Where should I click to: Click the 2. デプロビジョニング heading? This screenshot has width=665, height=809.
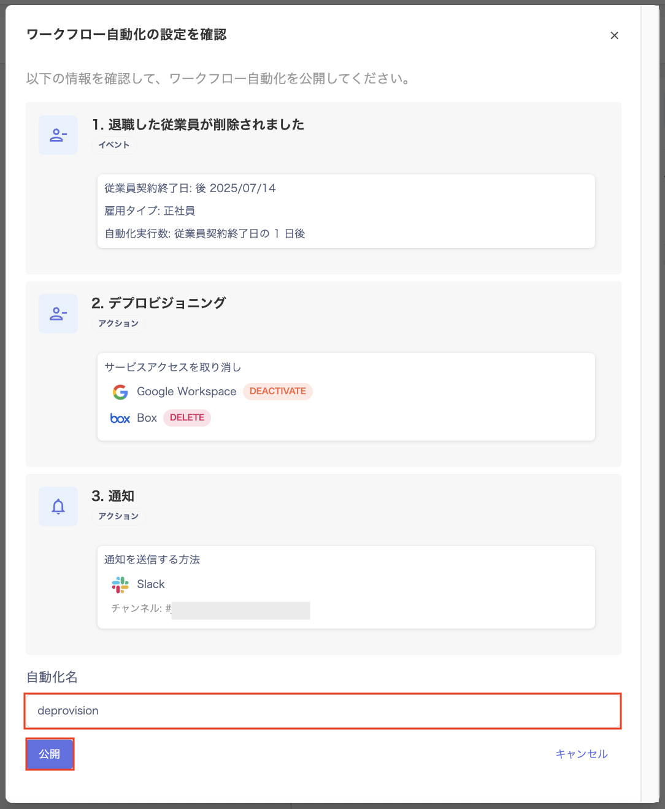click(x=159, y=303)
